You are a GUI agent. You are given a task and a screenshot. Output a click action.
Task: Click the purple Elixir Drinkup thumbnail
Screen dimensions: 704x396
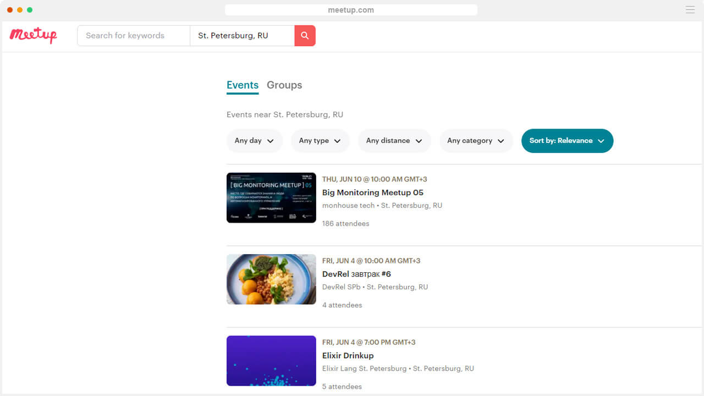(x=271, y=361)
